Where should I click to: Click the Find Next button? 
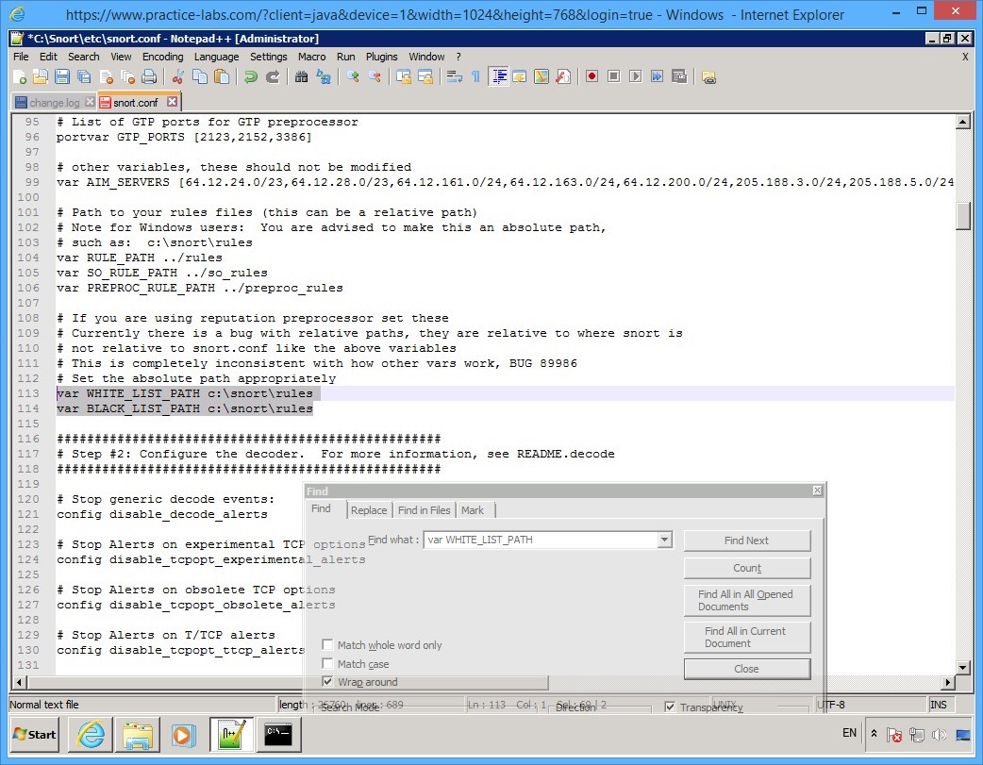(746, 540)
